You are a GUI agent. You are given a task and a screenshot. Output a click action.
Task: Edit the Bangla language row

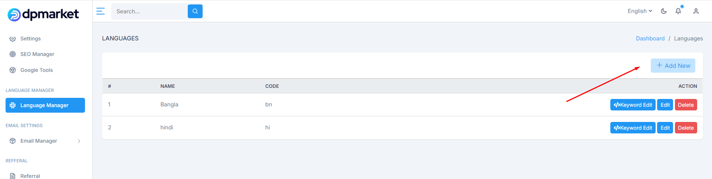pyautogui.click(x=665, y=105)
